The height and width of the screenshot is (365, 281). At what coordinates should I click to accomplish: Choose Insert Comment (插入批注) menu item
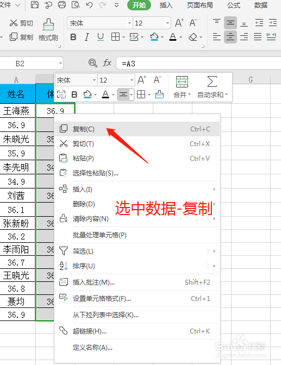(137, 282)
